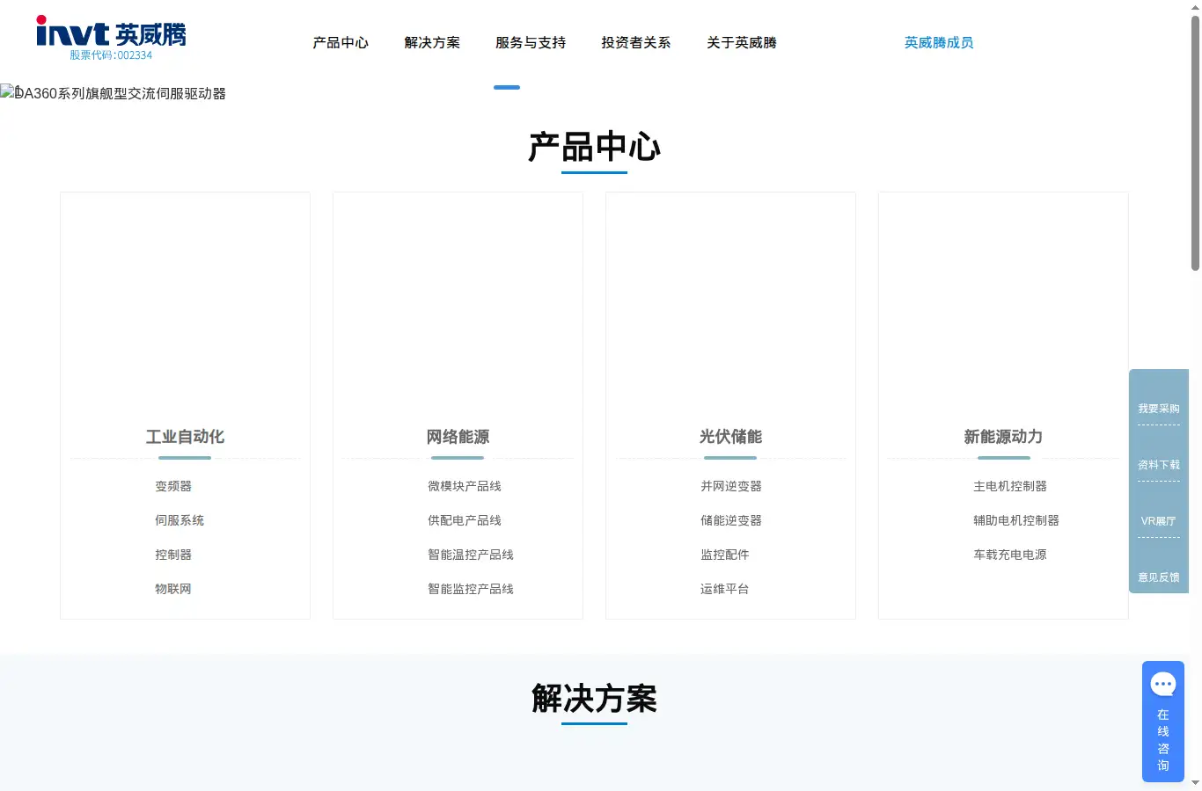This screenshot has height=791, width=1202.
Task: Select 变频器 product link
Action: click(173, 486)
